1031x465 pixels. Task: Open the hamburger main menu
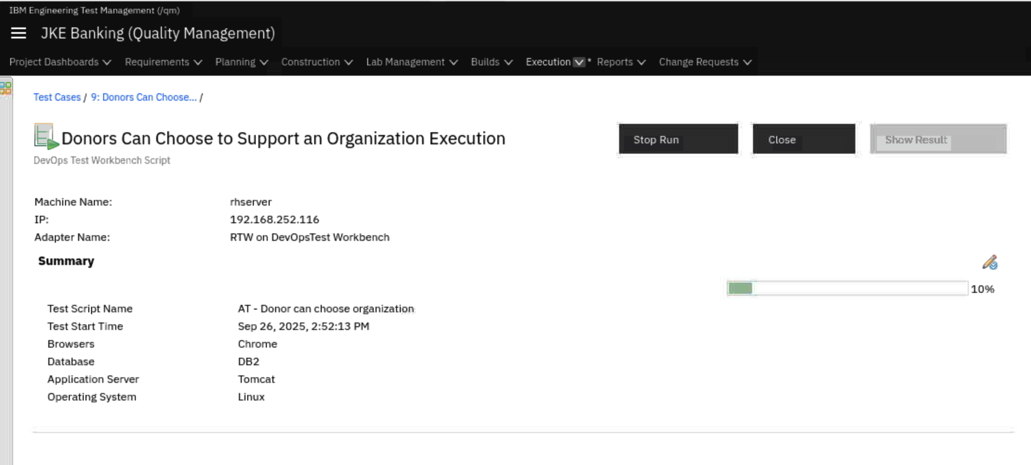click(19, 33)
